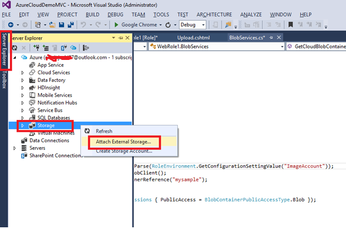Viewport: 346px width, 229px height.
Task: Click the Open File folder icon
Action: pos(52,25)
